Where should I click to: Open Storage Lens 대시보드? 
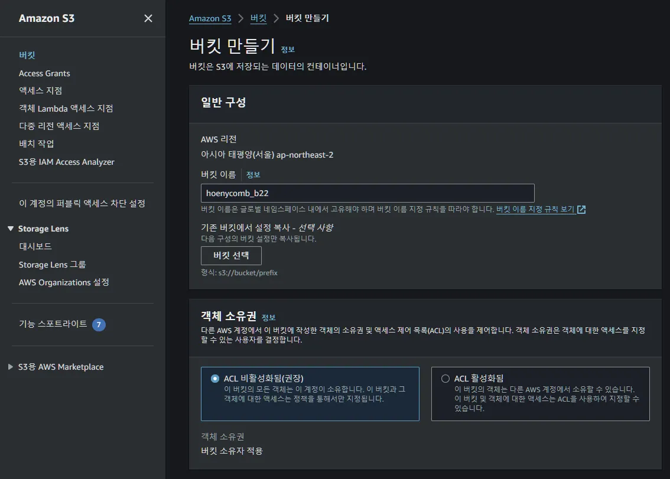click(x=35, y=246)
